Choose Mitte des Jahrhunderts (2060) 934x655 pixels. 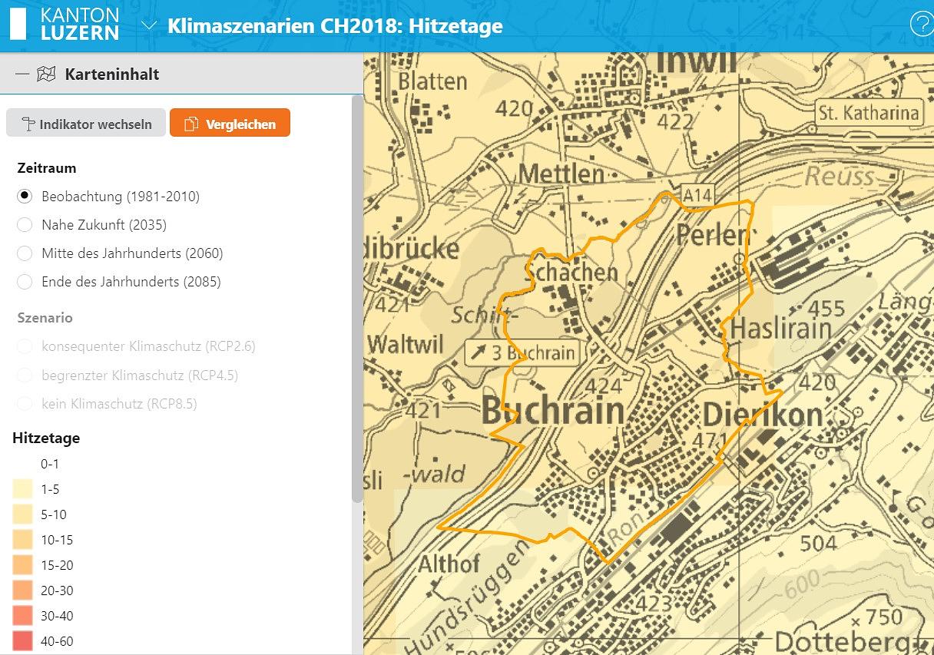(x=25, y=253)
